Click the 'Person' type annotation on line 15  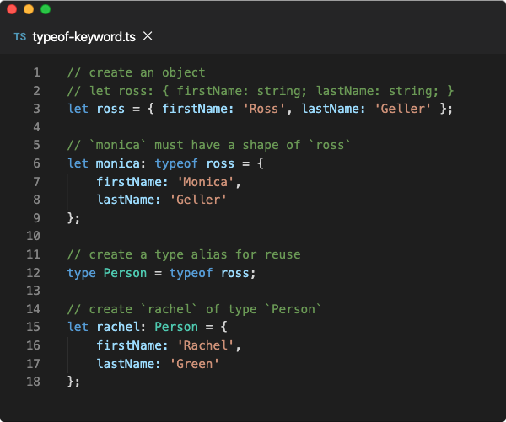coord(176,327)
